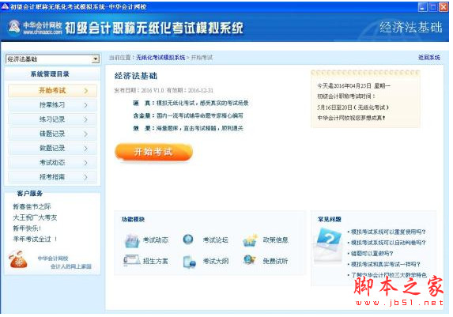This screenshot has height=317, width=453.
Task: Open FAQ 模拟考试和真实考试一样吗?
Action: point(385,264)
